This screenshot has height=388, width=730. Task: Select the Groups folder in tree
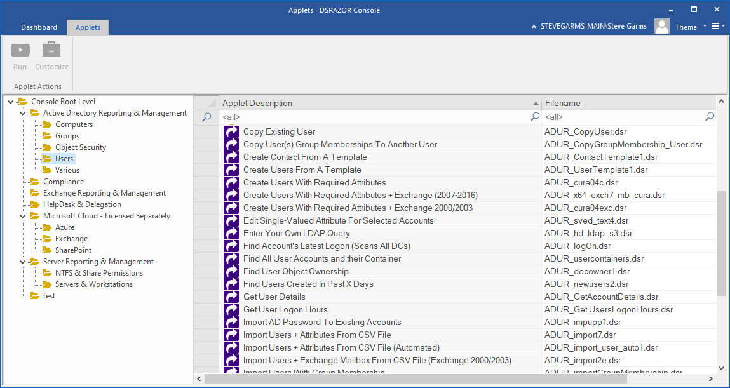(x=67, y=136)
